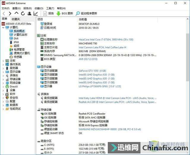Click the refresh toolbar icon

click(23, 14)
